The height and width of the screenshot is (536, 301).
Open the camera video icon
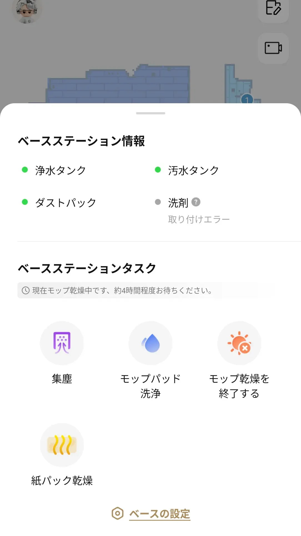(x=273, y=48)
